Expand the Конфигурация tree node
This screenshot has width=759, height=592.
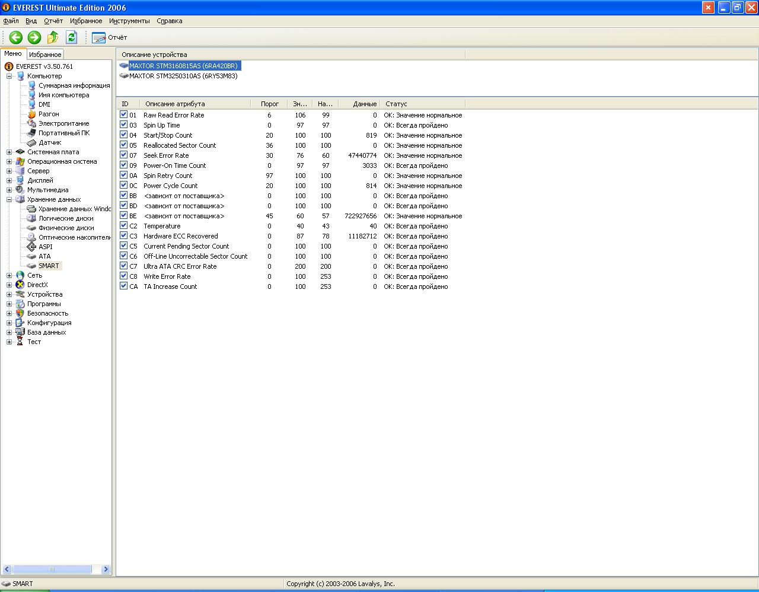click(9, 323)
